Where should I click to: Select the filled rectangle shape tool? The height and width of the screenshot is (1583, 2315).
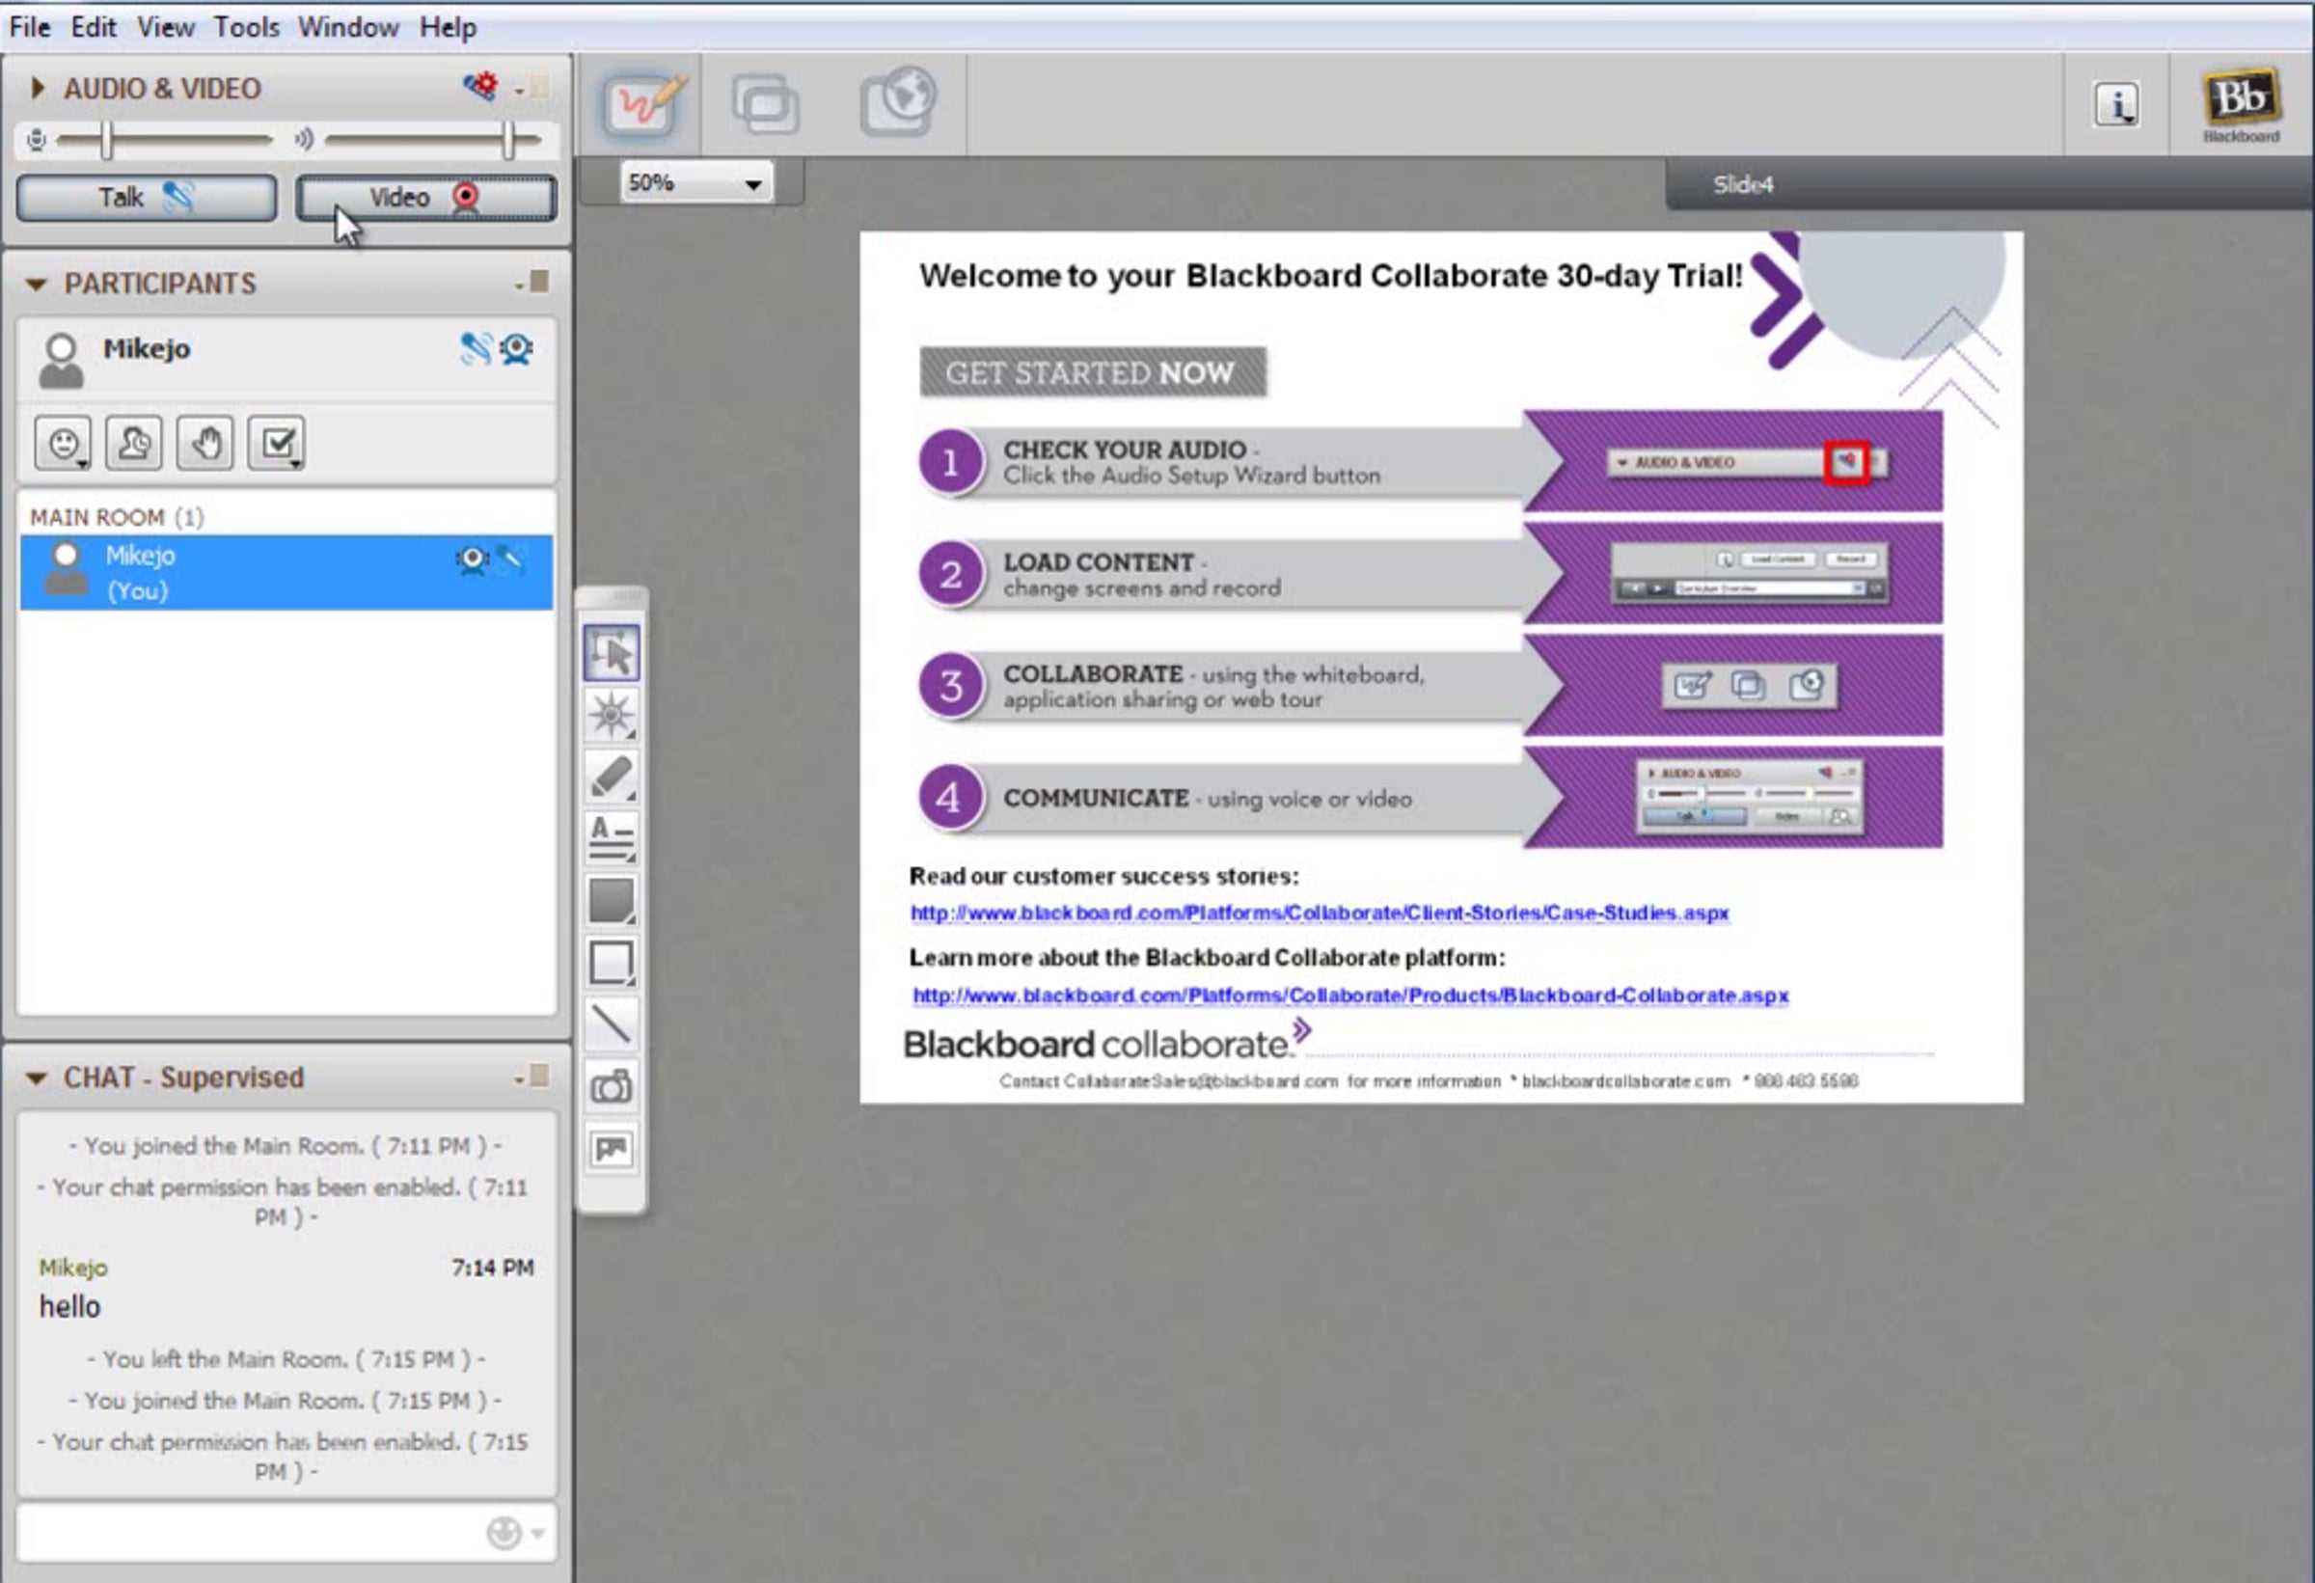pyautogui.click(x=612, y=901)
